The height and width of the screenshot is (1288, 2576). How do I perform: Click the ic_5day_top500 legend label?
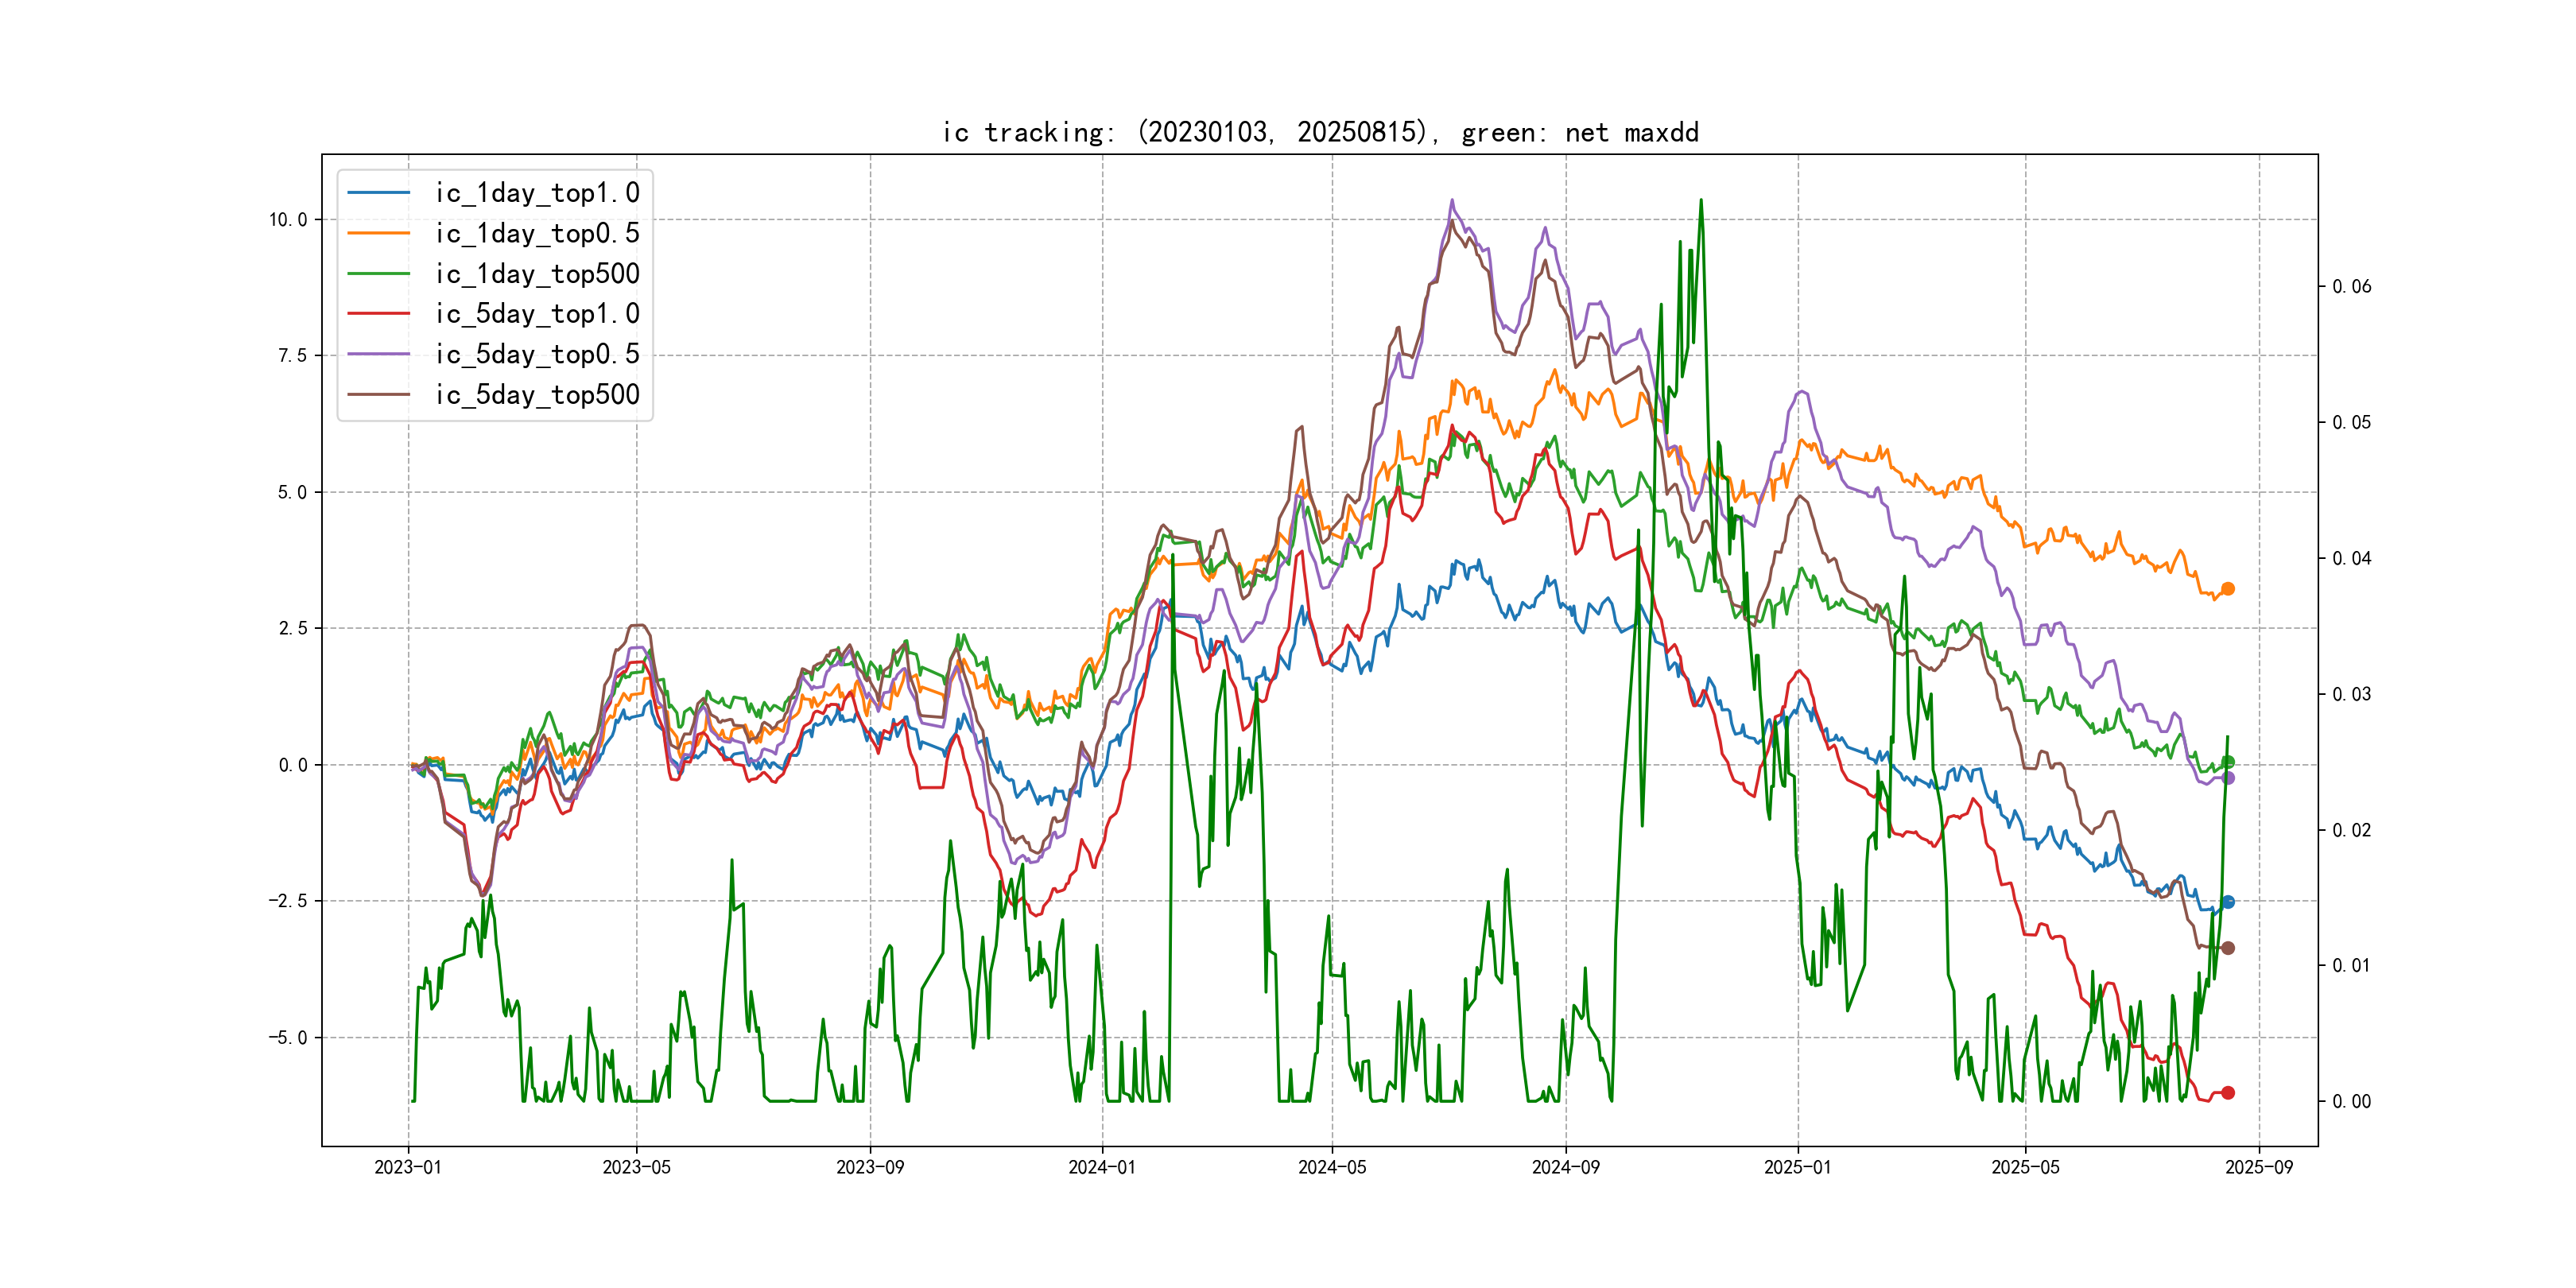pyautogui.click(x=537, y=395)
